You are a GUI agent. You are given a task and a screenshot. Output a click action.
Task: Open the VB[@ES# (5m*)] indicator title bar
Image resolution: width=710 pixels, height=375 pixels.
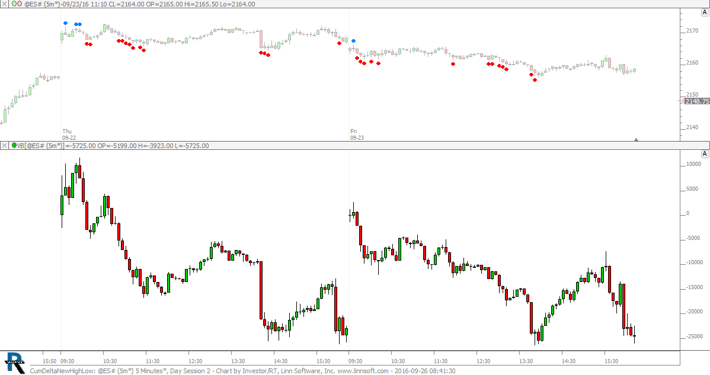click(113, 145)
